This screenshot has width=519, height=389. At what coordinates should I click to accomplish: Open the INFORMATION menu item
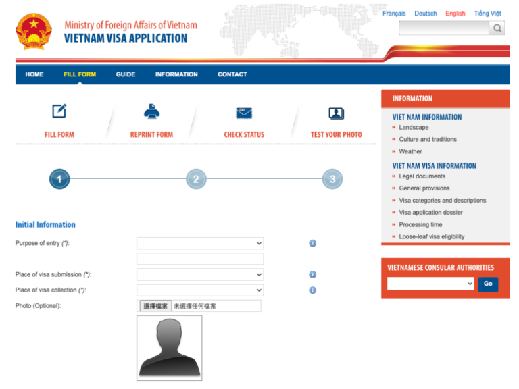pos(176,74)
